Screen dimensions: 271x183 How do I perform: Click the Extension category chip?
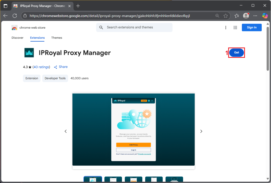coord(32,78)
